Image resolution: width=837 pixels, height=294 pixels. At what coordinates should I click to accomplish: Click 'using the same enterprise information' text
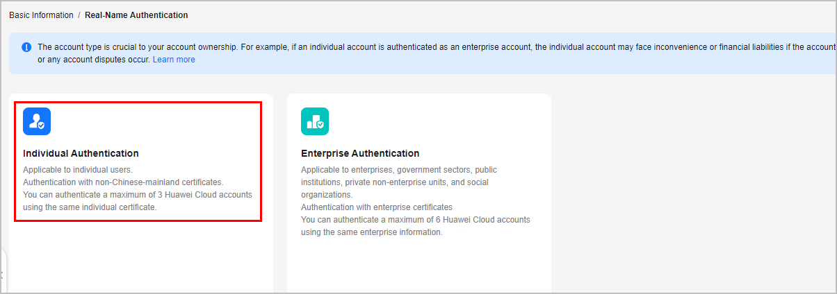pos(372,232)
